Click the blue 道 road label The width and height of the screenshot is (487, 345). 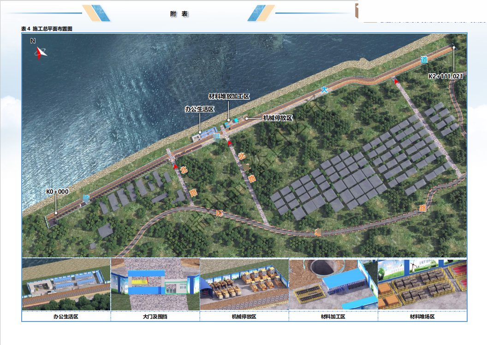pyautogui.click(x=424, y=59)
